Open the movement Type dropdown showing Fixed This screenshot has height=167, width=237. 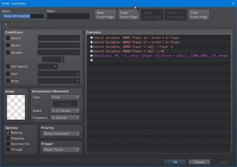pyautogui.click(x=65, y=97)
